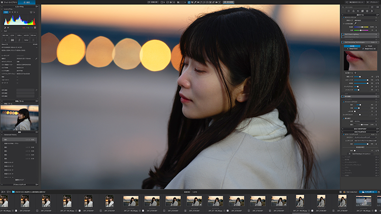Switch to the 設定 (Customize) tab
The height and width of the screenshot is (214, 381).
click(27, 2)
